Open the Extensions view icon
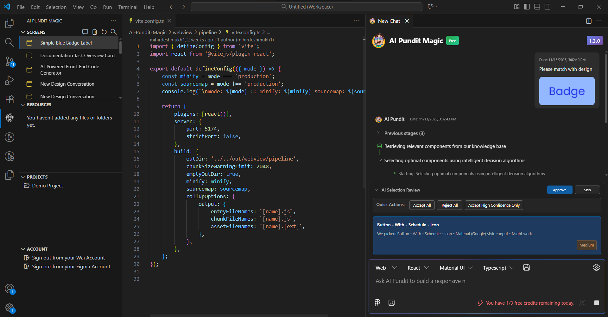 [9, 99]
